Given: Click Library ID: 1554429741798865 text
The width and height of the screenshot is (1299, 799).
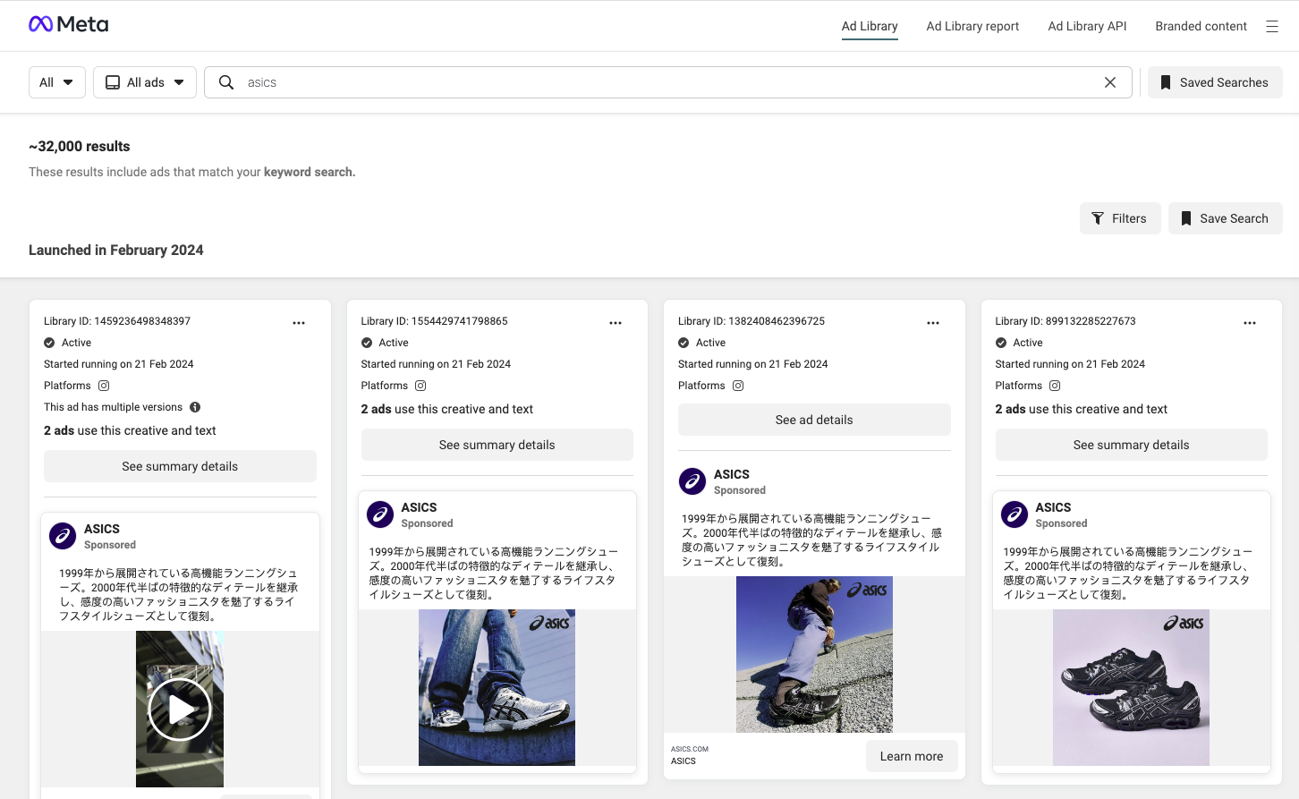Looking at the screenshot, I should [x=434, y=321].
